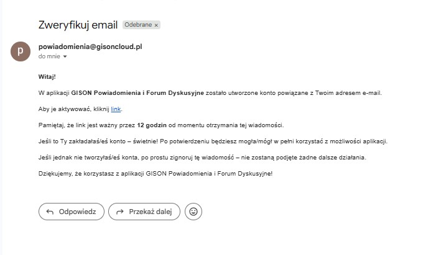
Task: Expand recipient details arrow next to do mnie
Action: pyautogui.click(x=65, y=56)
